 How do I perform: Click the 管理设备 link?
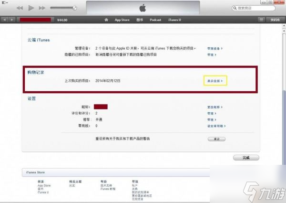tap(214, 48)
